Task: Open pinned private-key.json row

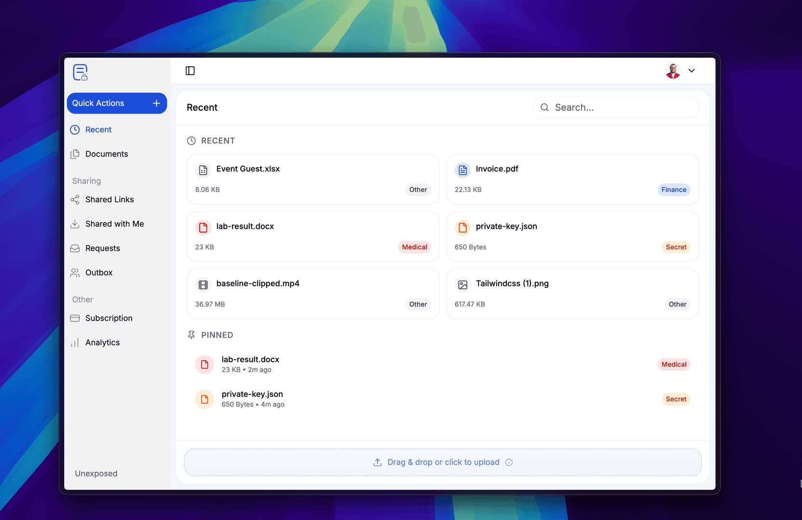Action: pyautogui.click(x=442, y=399)
